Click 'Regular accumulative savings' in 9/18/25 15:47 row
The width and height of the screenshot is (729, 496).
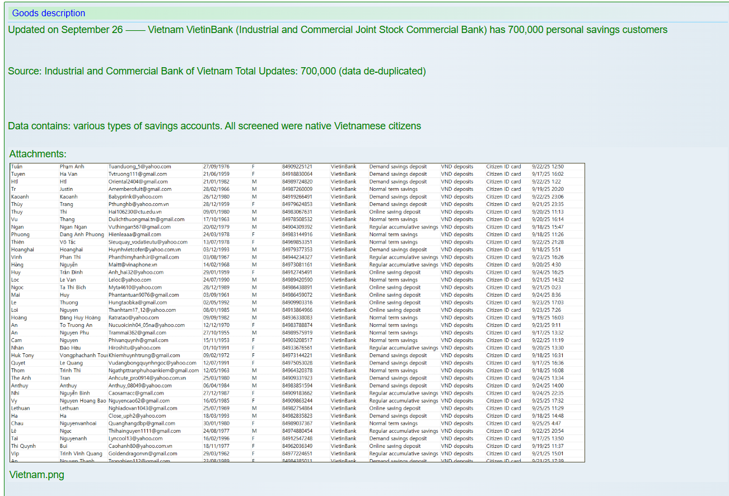tap(403, 227)
